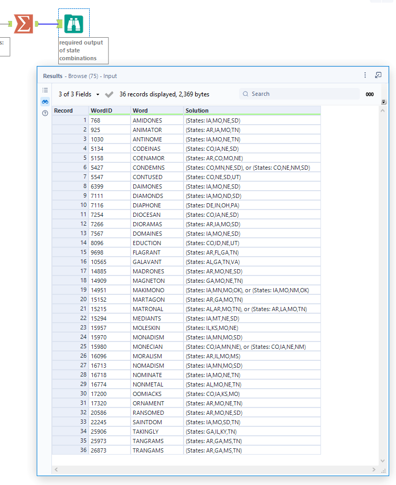Click the DIAPHONE solution (DE,IN,OH,PA)

click(252, 205)
